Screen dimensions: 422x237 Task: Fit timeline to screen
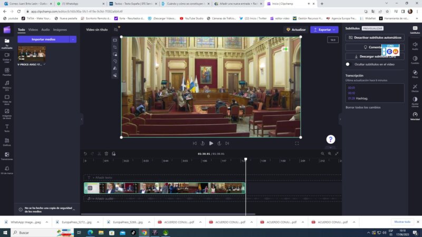click(x=337, y=154)
